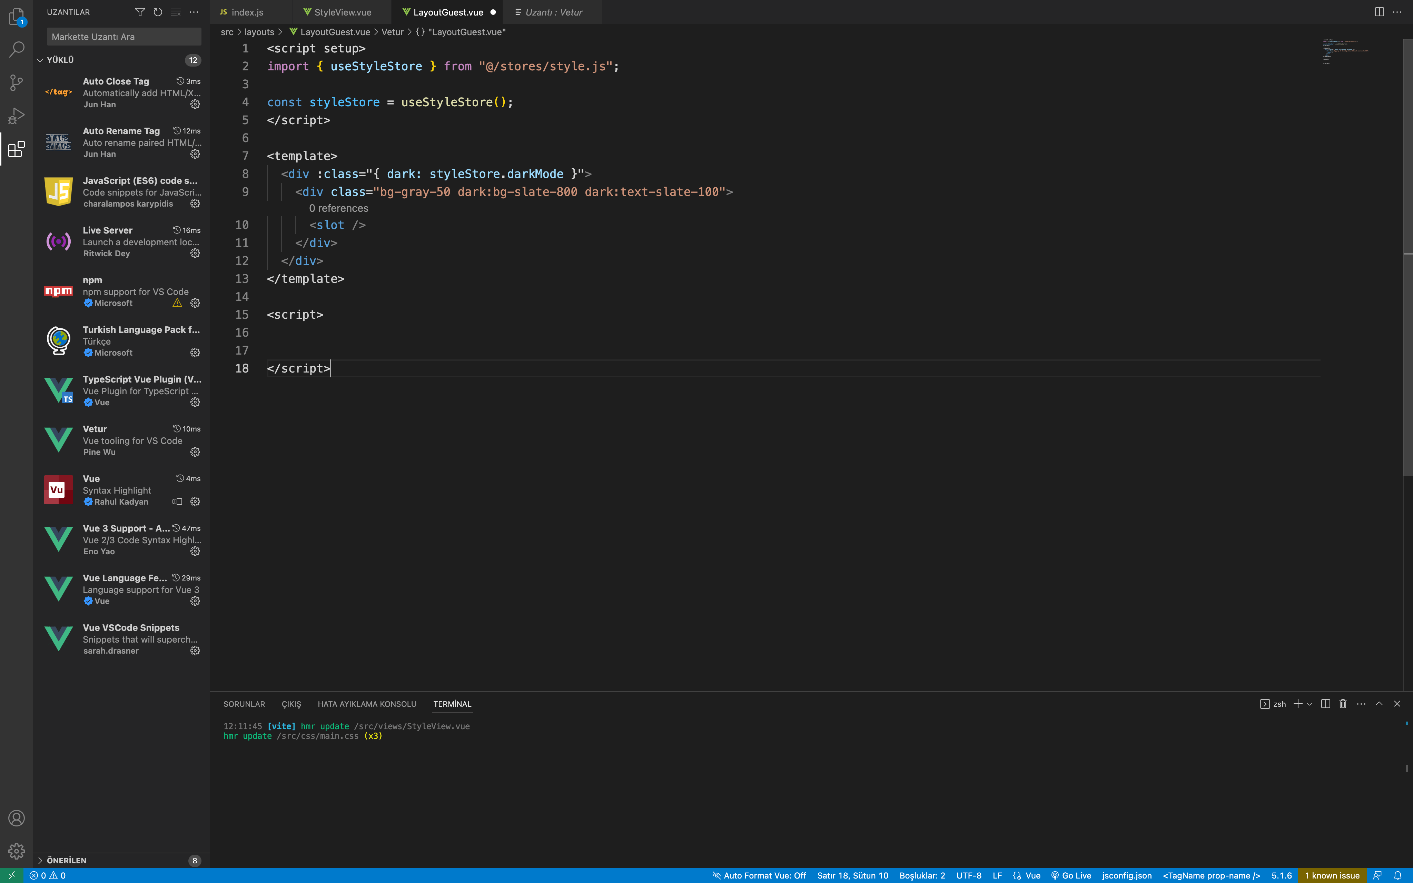This screenshot has width=1413, height=883.
Task: Maximize the panel with chevron toggle
Action: tap(1379, 704)
